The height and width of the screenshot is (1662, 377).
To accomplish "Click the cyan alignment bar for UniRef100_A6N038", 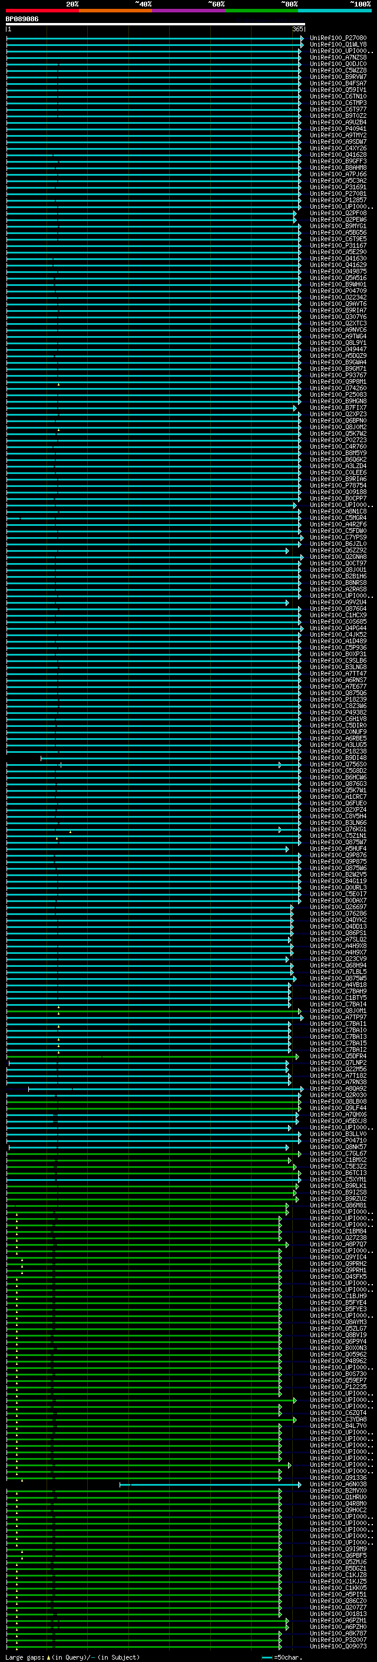I will [211, 1485].
